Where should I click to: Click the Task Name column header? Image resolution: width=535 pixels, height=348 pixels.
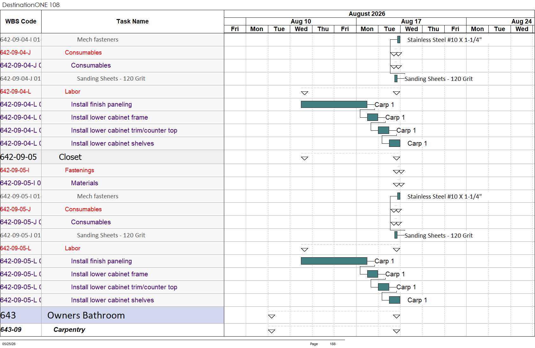[x=133, y=22]
